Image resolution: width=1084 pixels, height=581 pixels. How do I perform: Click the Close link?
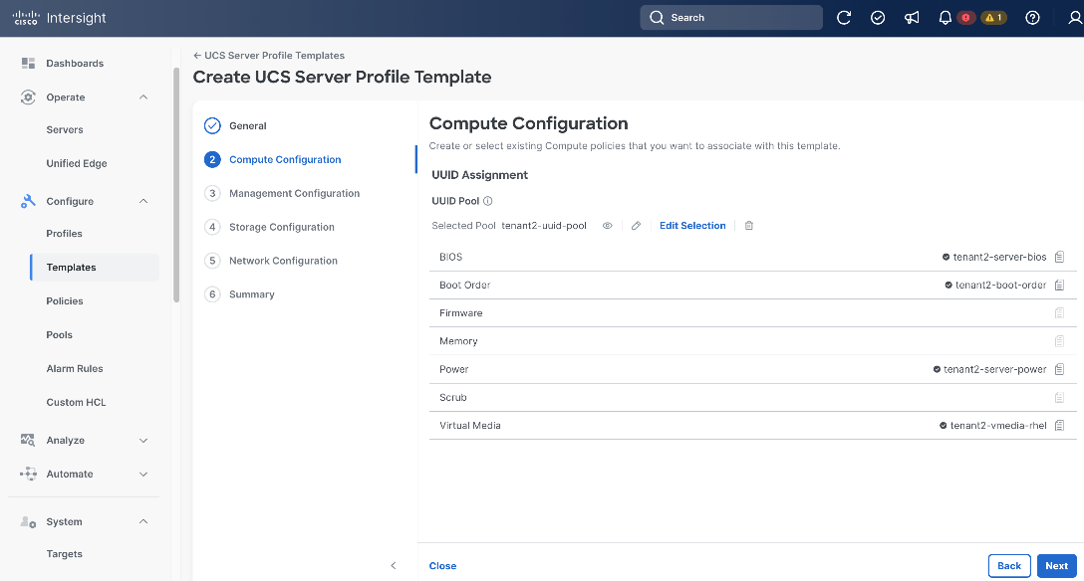click(442, 566)
